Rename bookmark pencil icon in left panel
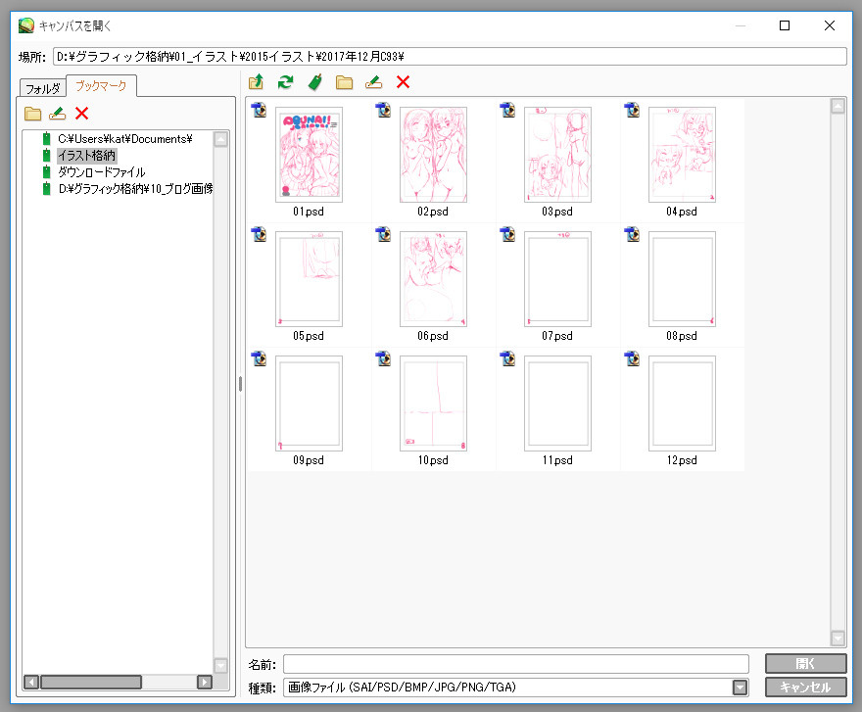The image size is (862, 712). click(x=57, y=114)
